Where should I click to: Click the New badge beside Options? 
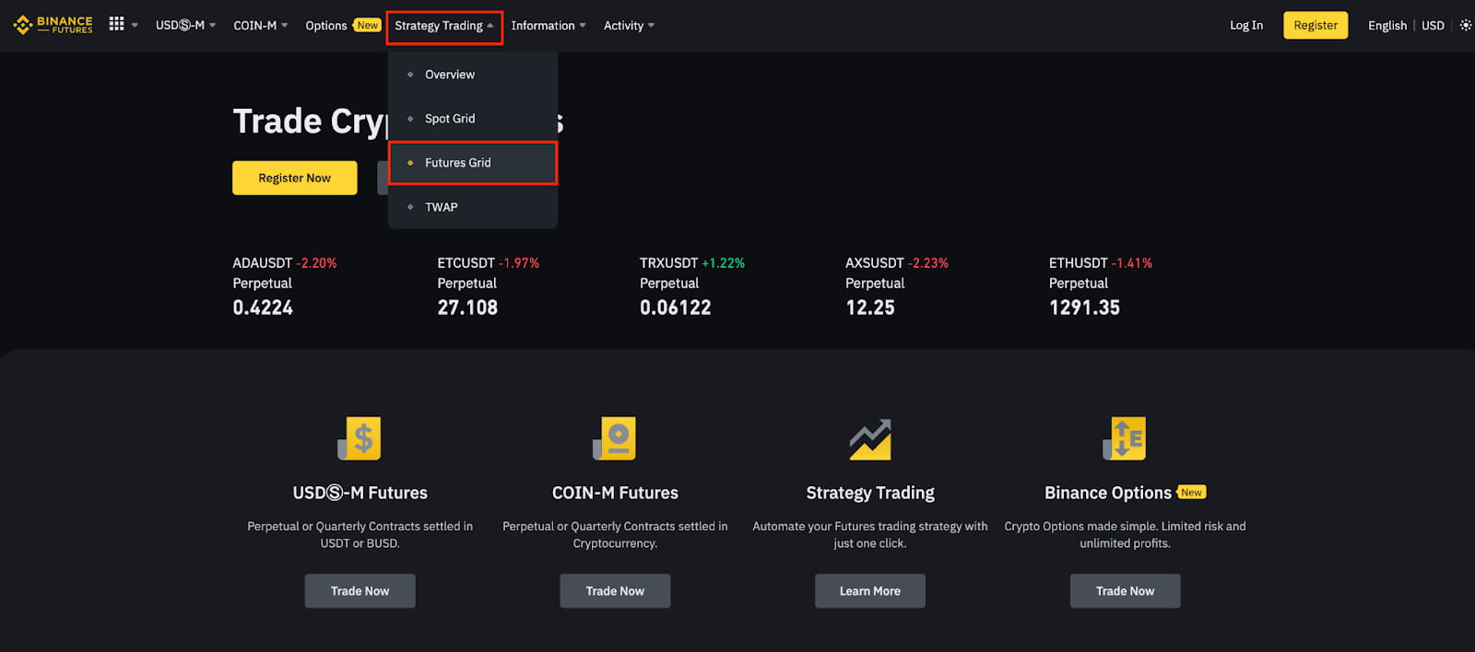point(367,25)
